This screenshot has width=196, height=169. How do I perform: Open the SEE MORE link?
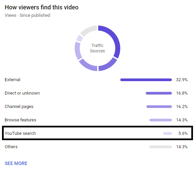coord(16,163)
